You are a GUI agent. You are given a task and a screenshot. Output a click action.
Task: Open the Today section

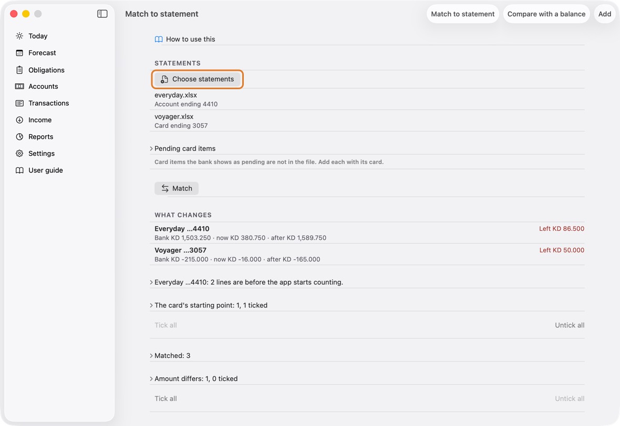click(x=38, y=36)
